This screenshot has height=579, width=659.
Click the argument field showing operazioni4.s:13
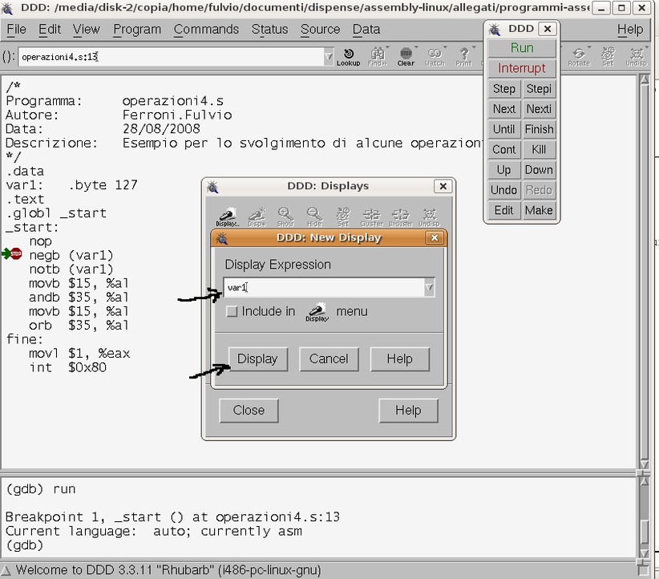tap(171, 57)
